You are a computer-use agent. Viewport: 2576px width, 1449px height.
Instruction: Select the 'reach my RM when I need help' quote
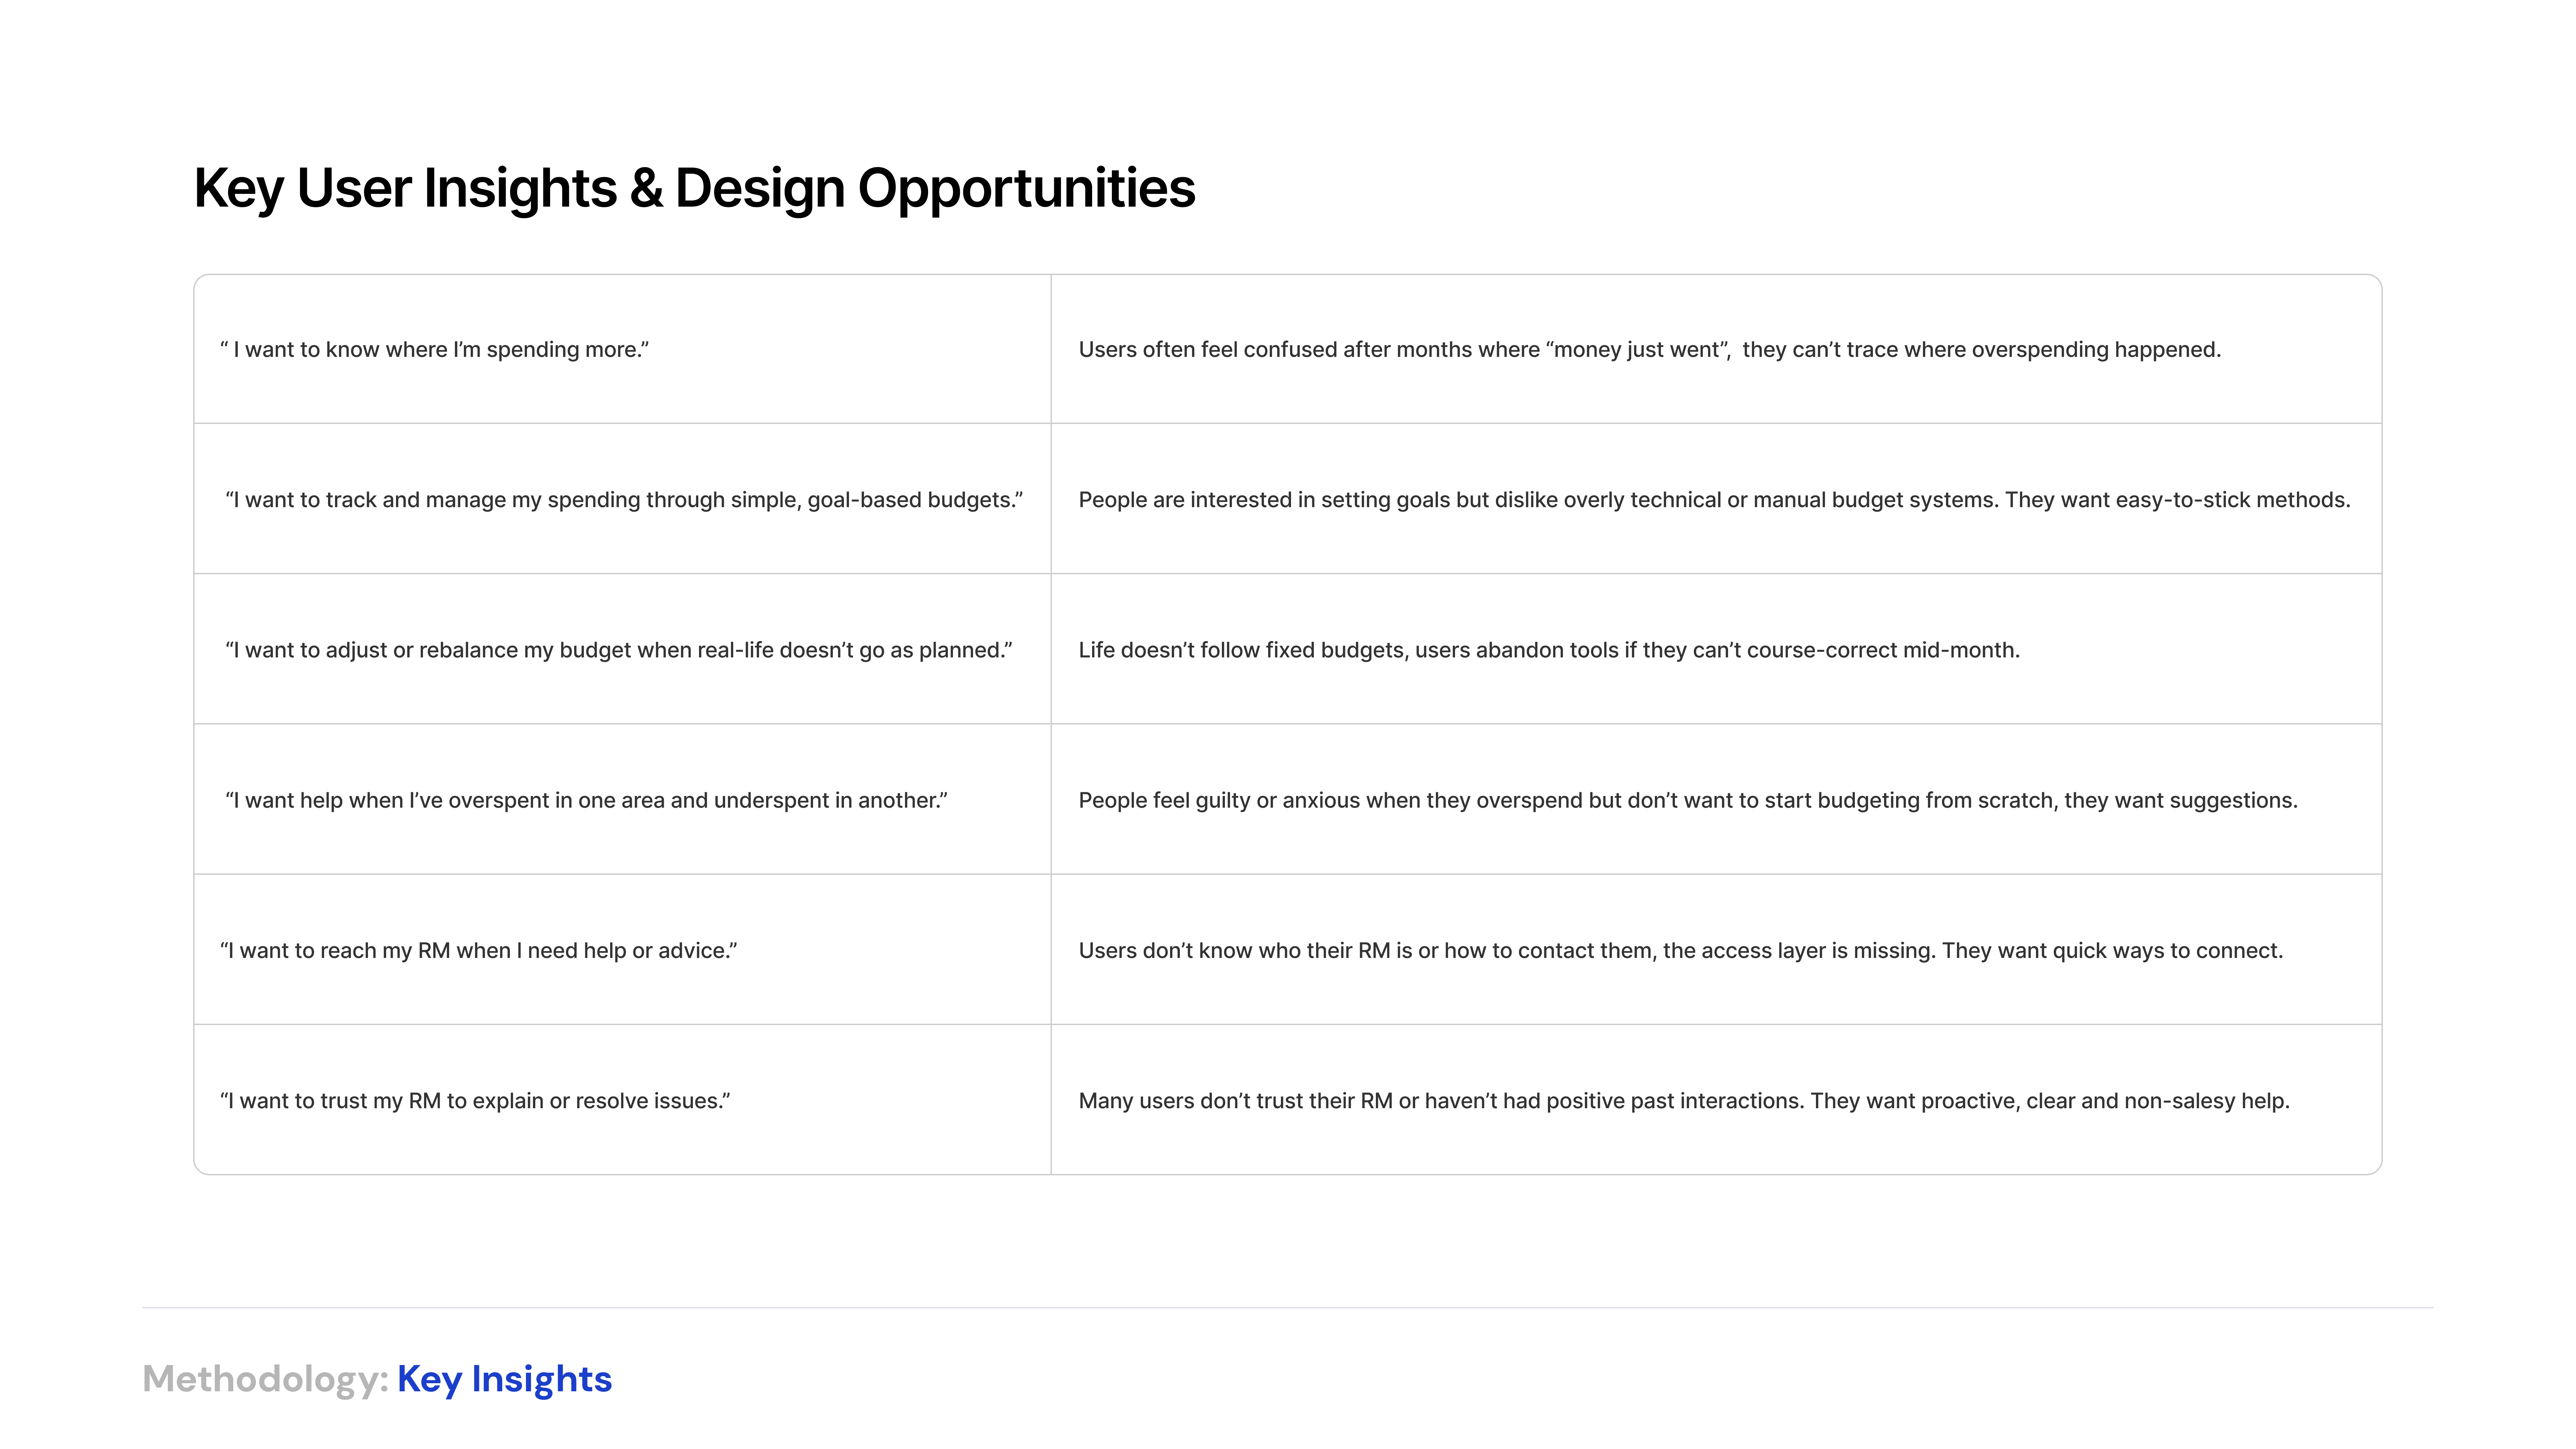[478, 950]
